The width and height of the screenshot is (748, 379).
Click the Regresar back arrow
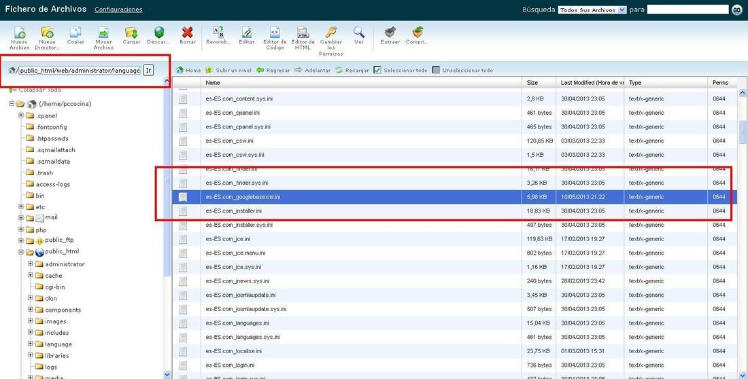point(273,70)
